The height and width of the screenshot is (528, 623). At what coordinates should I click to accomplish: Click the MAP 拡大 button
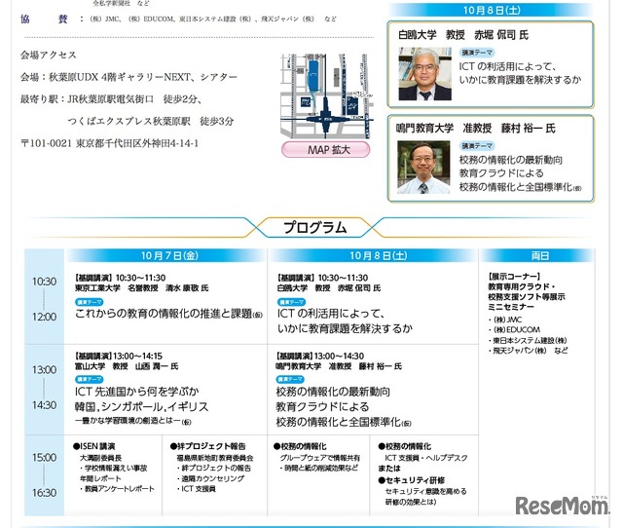313,150
